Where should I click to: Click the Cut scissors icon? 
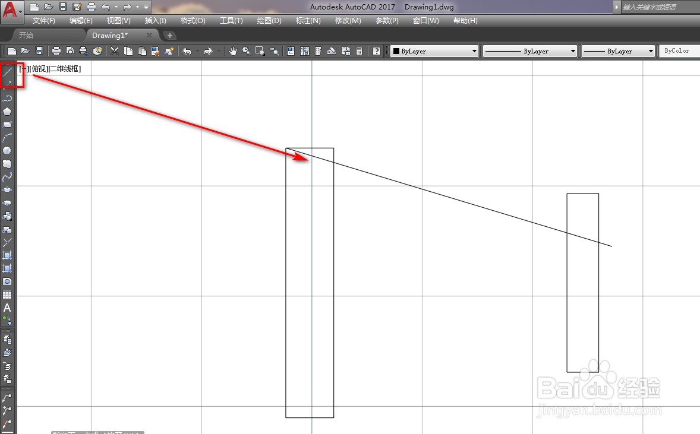(x=115, y=51)
